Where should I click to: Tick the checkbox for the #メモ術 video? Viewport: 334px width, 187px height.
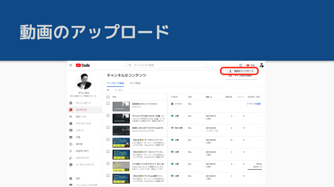click(108, 164)
